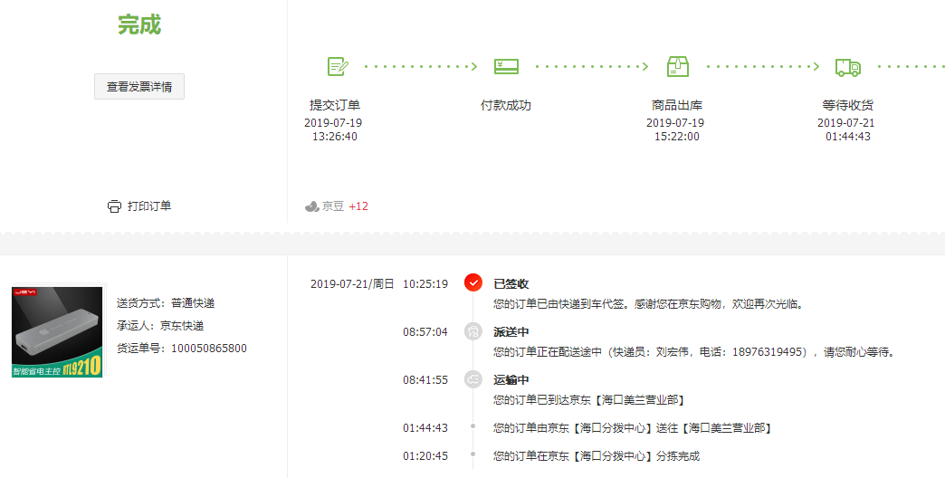Screen dimensions: 945x478
Task: Click the 查看发票详情 button
Action: pos(139,87)
